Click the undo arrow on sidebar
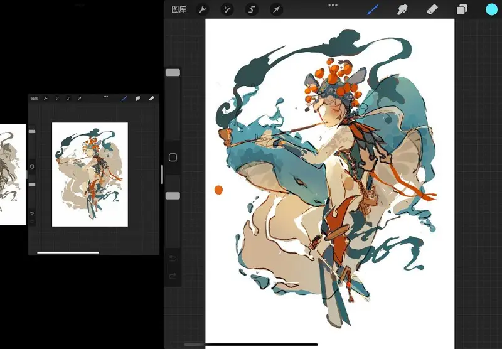This screenshot has height=349, width=502. click(x=173, y=258)
